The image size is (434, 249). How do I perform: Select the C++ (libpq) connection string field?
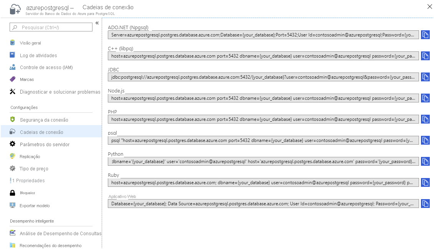tap(263, 56)
